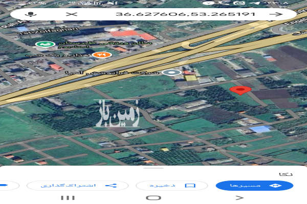This screenshot has width=307, height=204.
Task: Tap the microphone voice search icon
Action: click(x=32, y=14)
